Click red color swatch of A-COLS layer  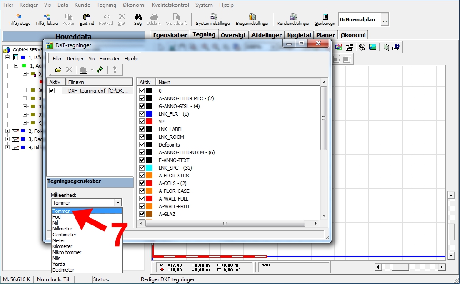149,183
